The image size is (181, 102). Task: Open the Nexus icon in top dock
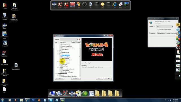54,5
